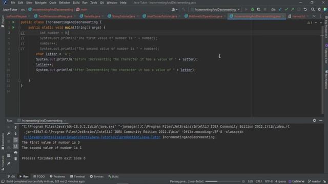This screenshot has height=184, width=328.
Task: Switch to the StringTutorial.java editor tab
Action: tap(124, 16)
